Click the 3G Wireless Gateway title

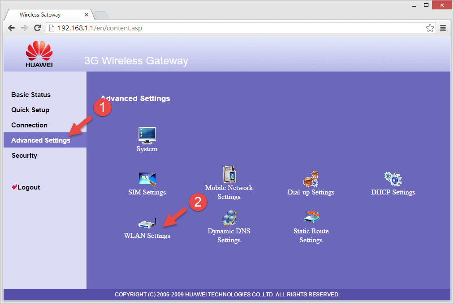point(136,61)
